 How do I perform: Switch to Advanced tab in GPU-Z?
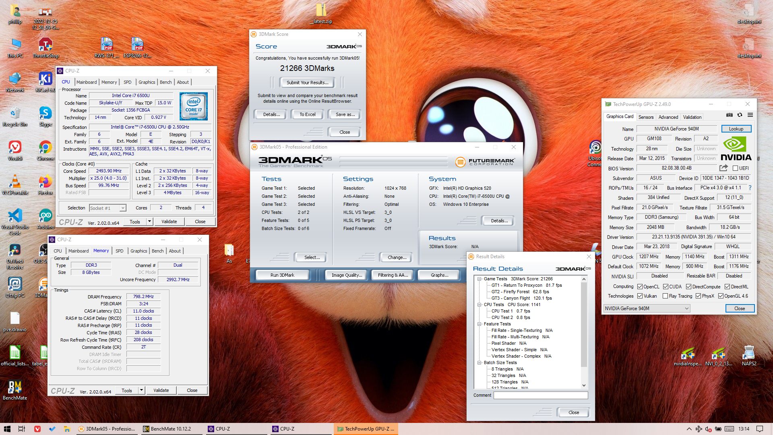(x=668, y=117)
